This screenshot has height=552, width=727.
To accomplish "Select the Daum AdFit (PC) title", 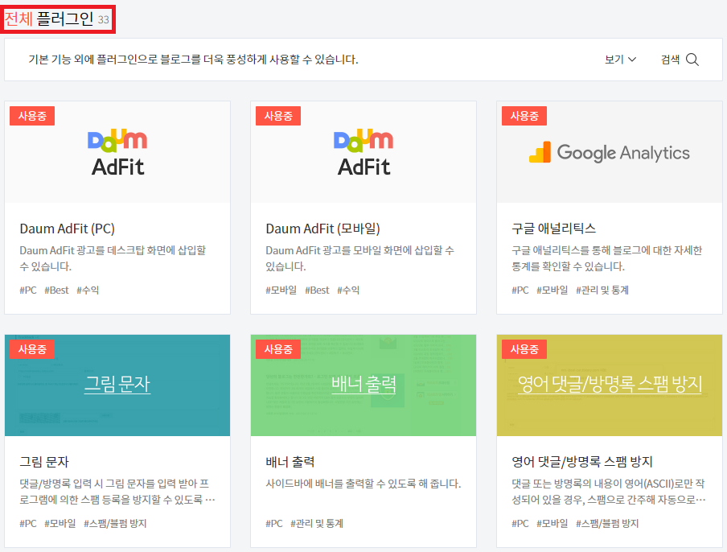I will (x=68, y=229).
